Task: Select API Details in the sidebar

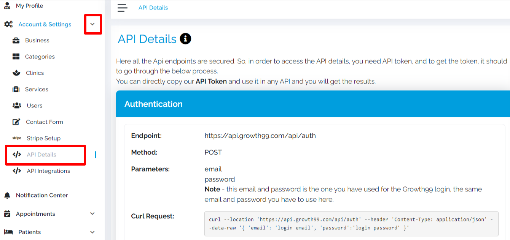Action: [x=41, y=155]
